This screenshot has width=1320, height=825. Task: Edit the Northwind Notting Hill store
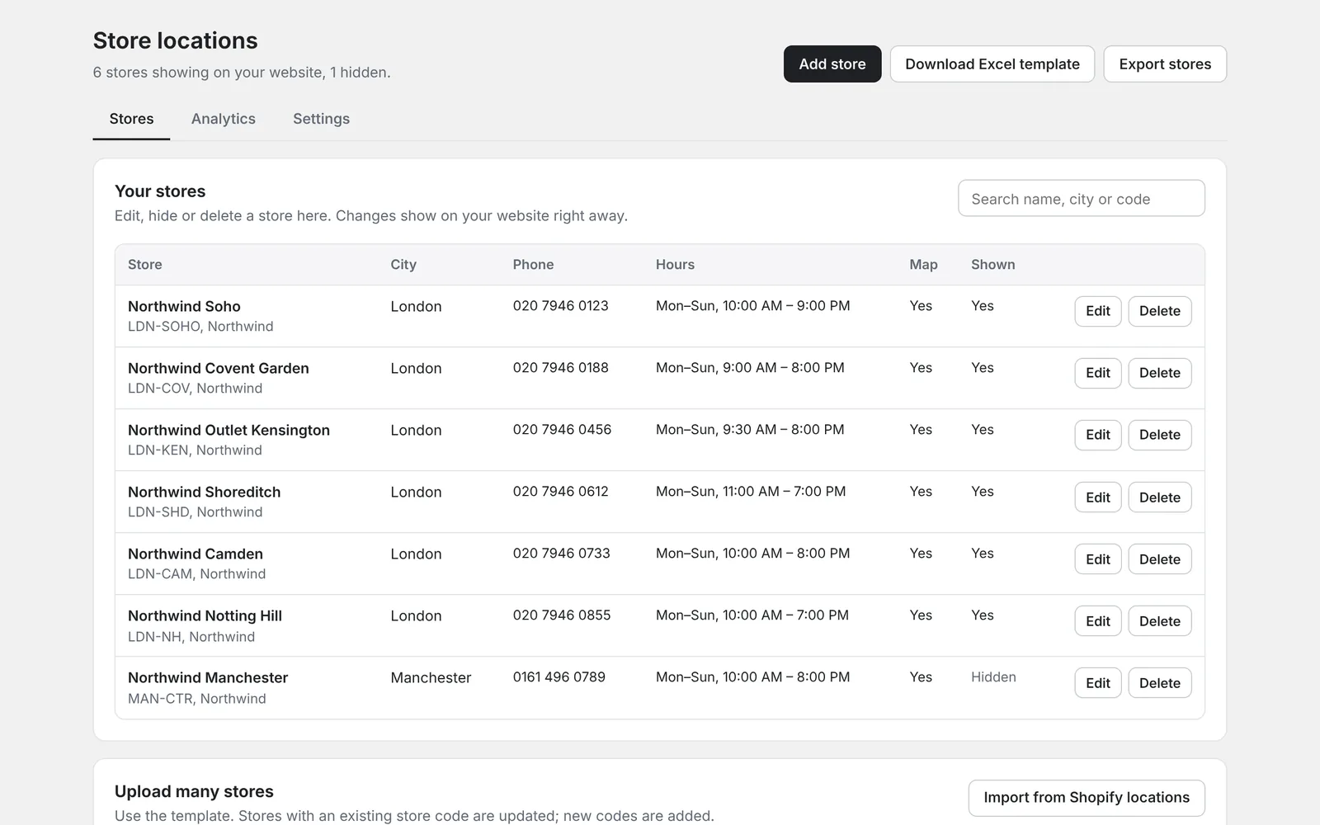(x=1098, y=621)
